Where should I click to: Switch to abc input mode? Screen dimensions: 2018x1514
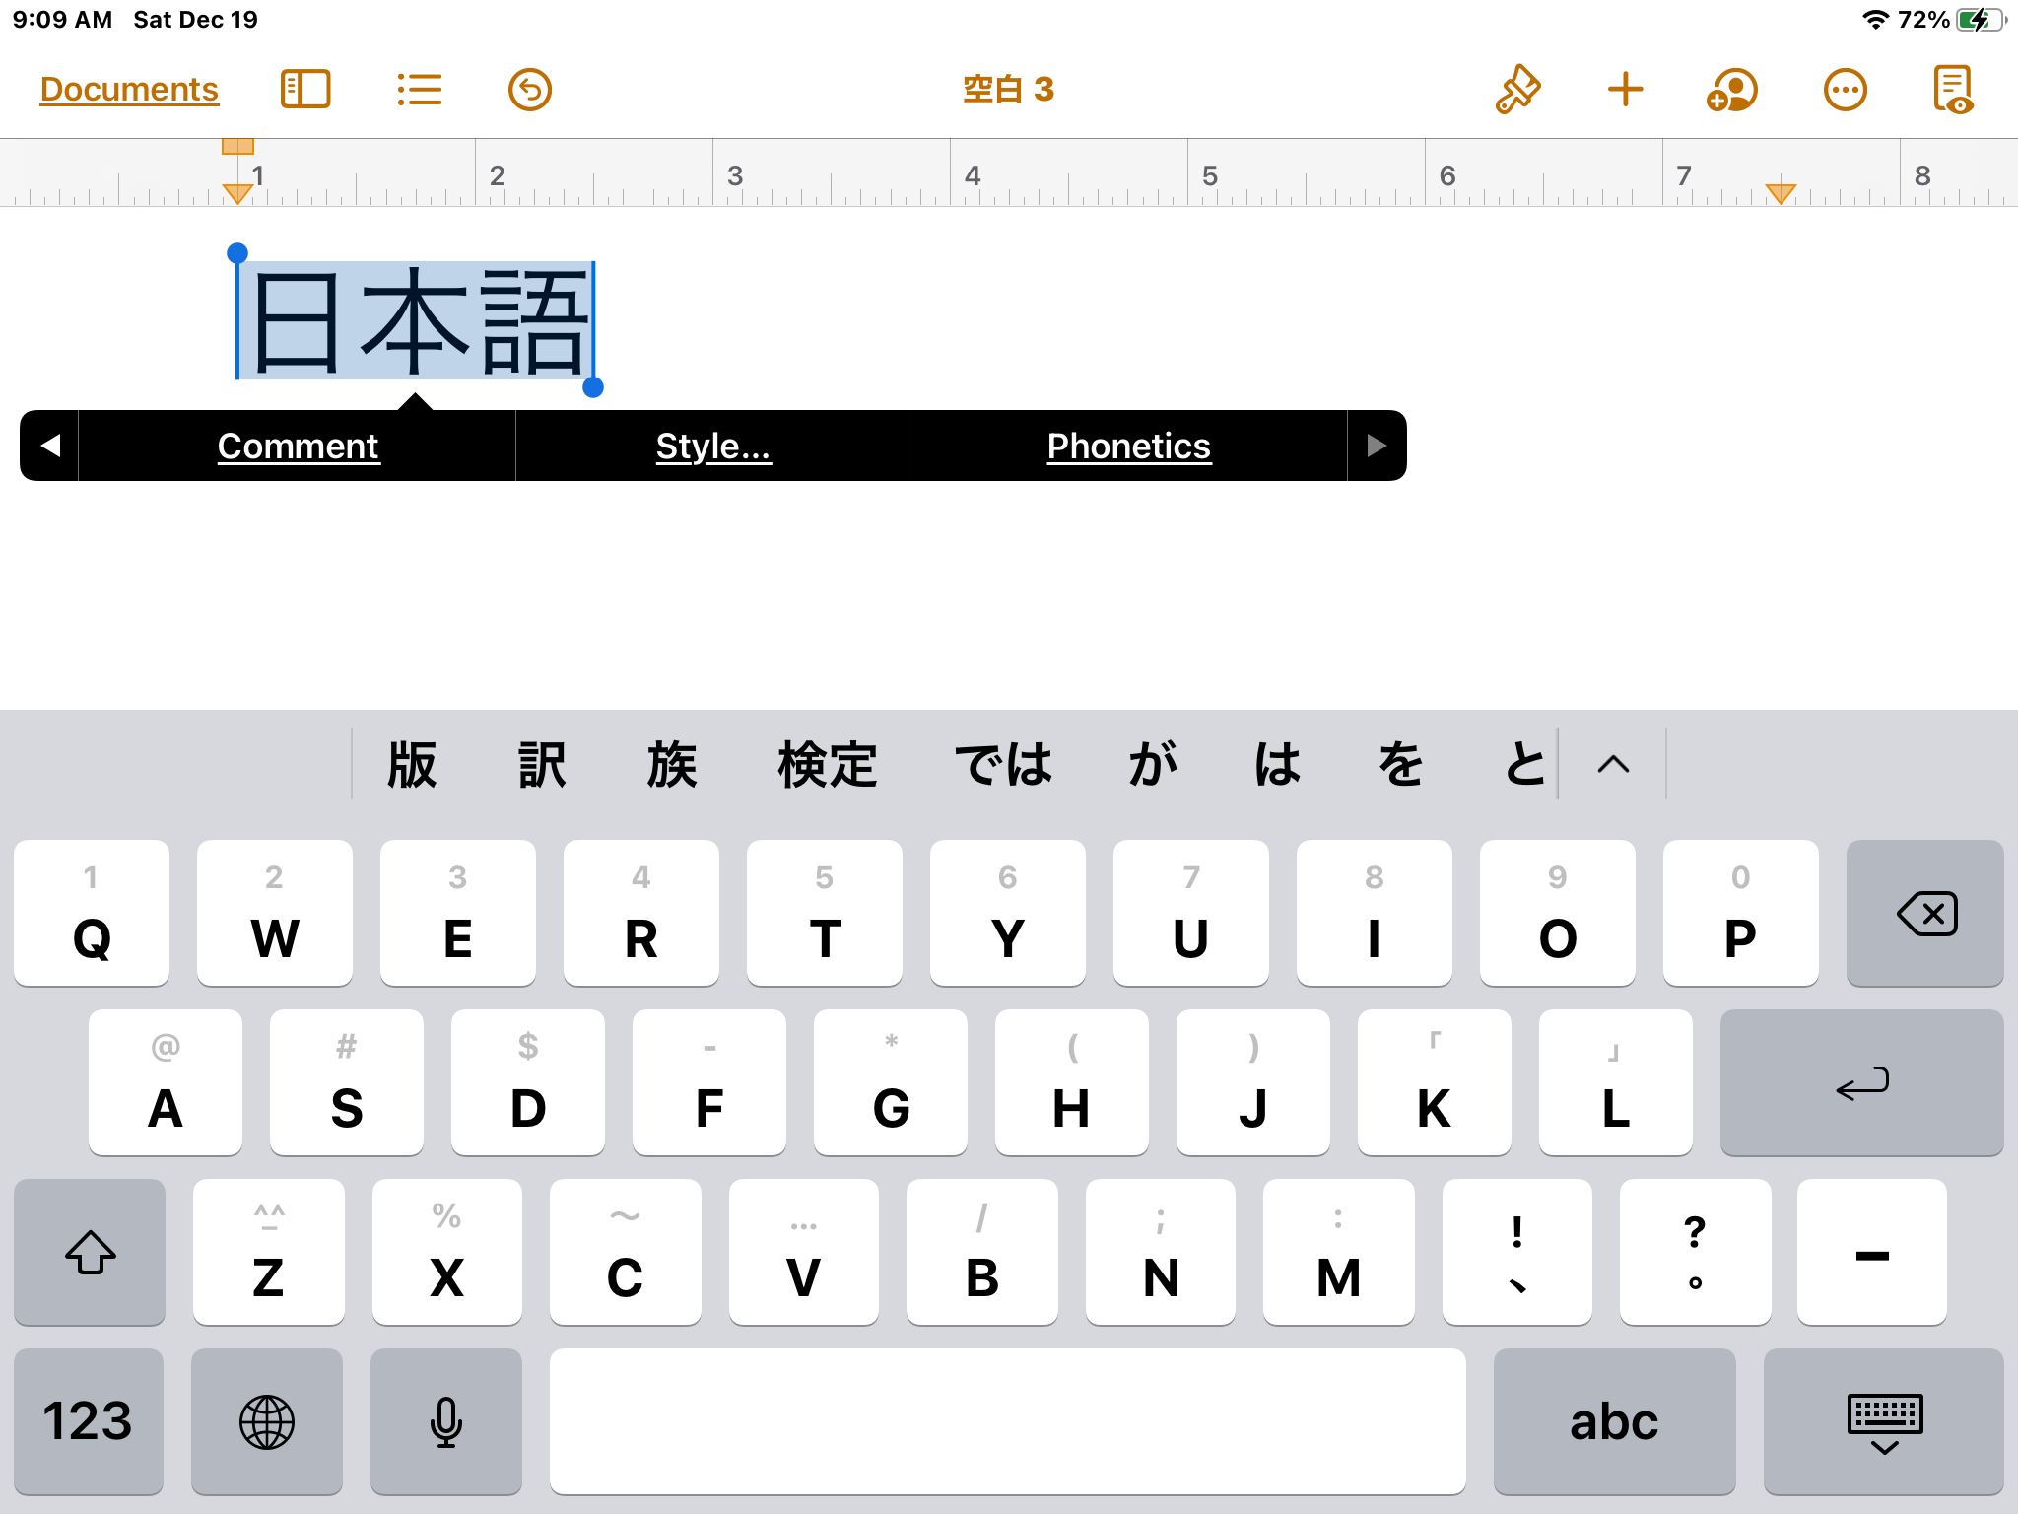(1614, 1421)
